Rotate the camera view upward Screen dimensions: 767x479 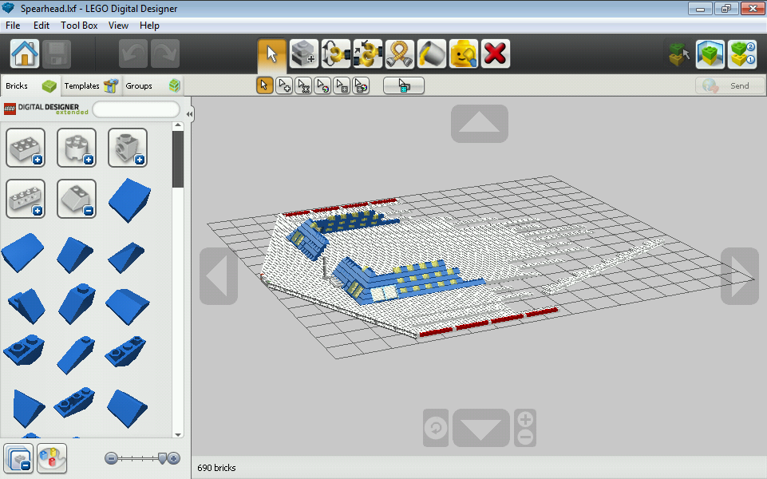[480, 124]
